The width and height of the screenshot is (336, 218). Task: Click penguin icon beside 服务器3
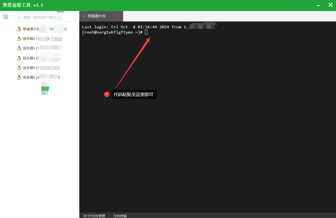click(x=19, y=48)
